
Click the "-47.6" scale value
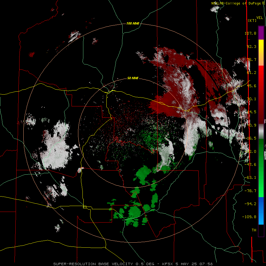click(250, 165)
